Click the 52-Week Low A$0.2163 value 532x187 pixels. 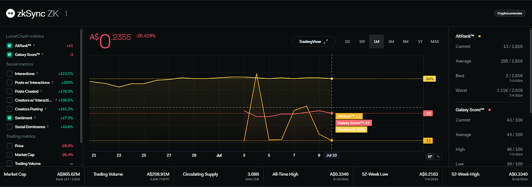(x=428, y=175)
